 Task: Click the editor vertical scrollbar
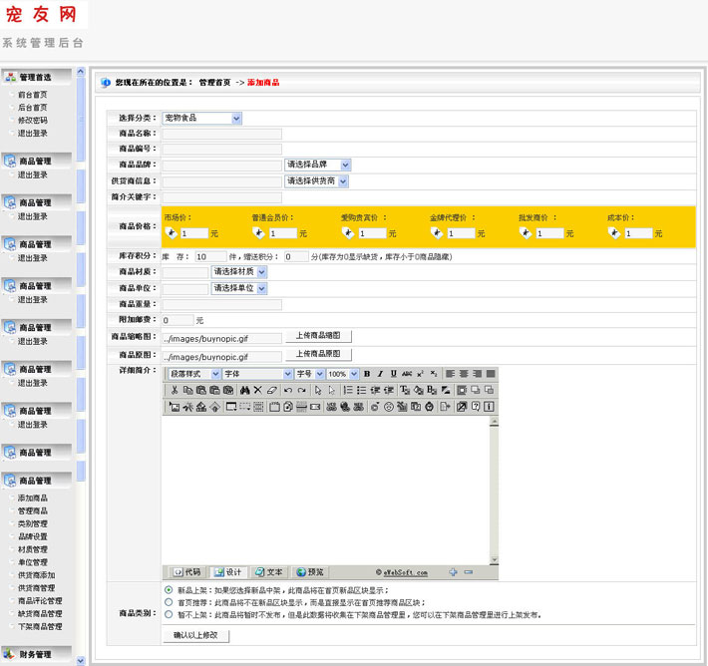pos(494,491)
